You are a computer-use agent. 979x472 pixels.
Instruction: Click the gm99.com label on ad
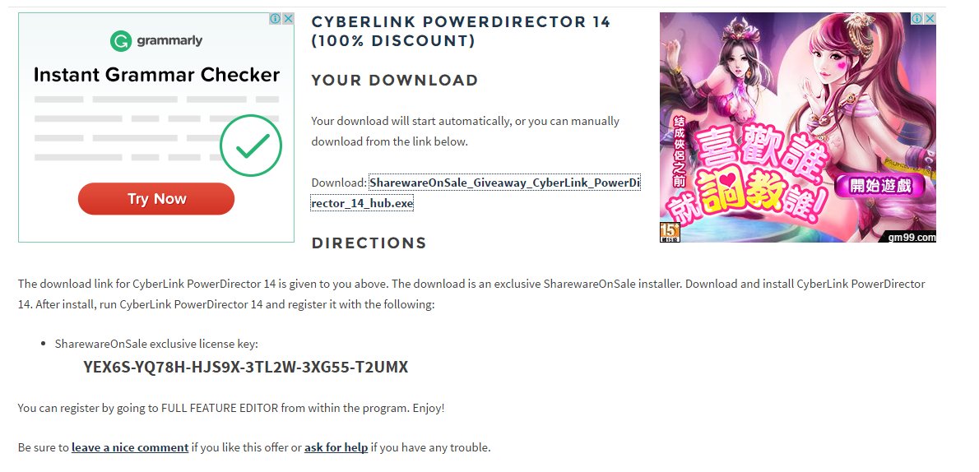[911, 238]
